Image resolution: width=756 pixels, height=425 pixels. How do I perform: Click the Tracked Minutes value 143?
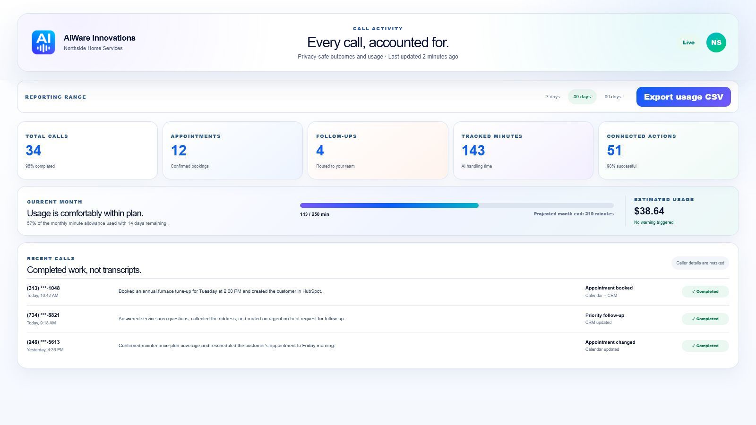coord(473,151)
